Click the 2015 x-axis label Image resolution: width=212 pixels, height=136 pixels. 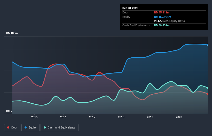[x=34, y=117]
